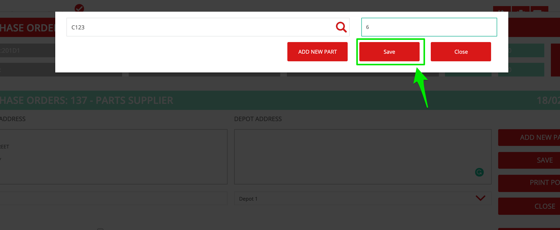Focus the quantity field showing 6
The height and width of the screenshot is (230, 560).
pos(429,27)
